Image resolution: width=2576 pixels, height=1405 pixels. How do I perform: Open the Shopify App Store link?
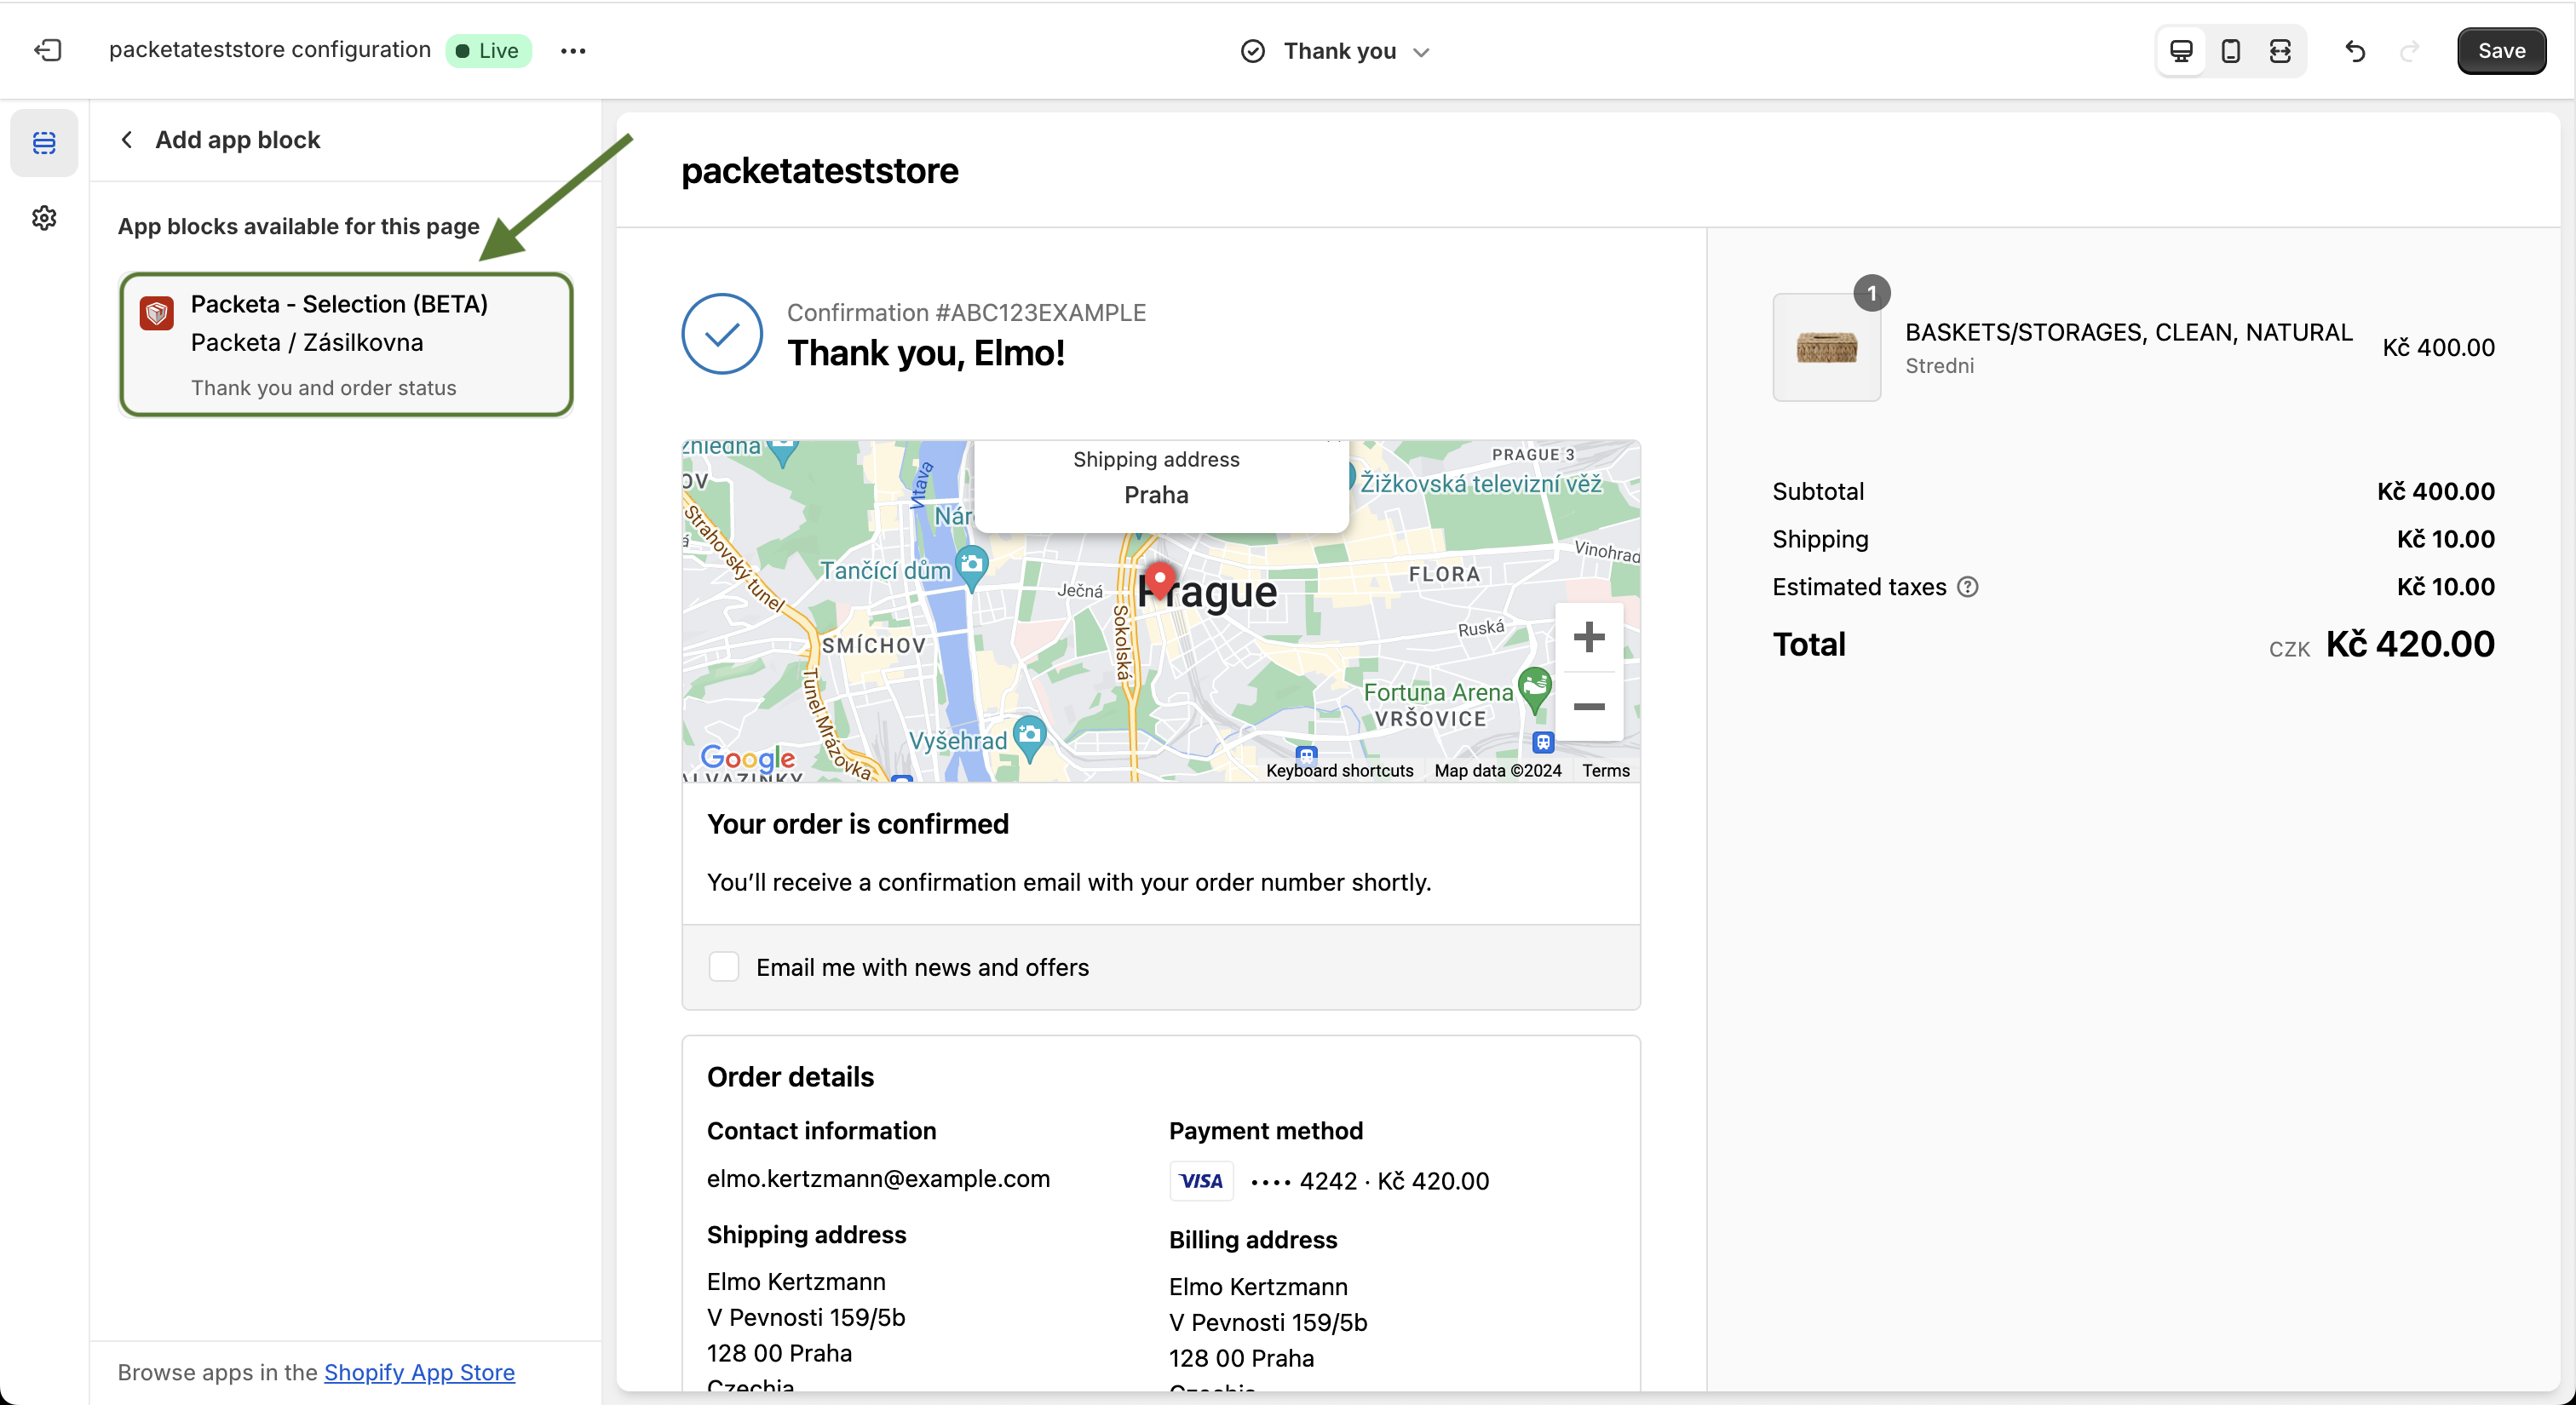(x=419, y=1372)
